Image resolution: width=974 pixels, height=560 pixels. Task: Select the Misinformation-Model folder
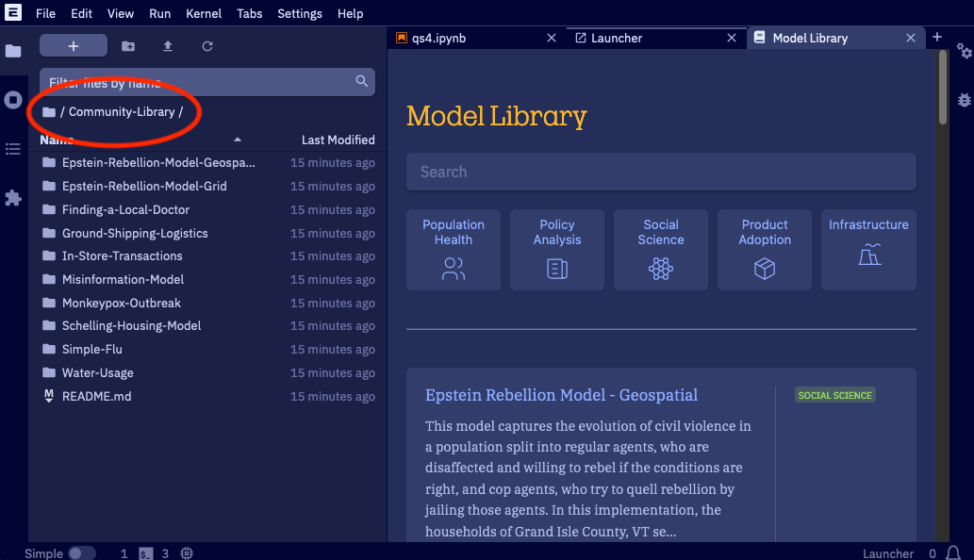208,279
